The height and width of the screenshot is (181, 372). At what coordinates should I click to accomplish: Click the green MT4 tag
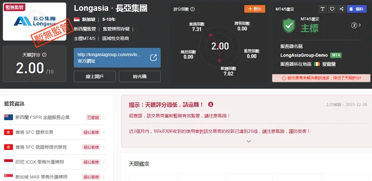click(x=336, y=55)
